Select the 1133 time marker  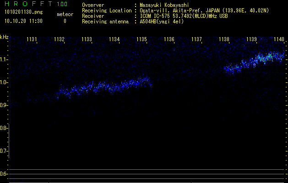pos(87,40)
